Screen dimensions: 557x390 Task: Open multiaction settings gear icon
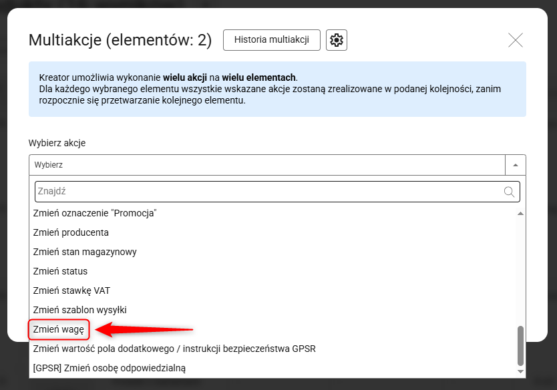point(337,40)
